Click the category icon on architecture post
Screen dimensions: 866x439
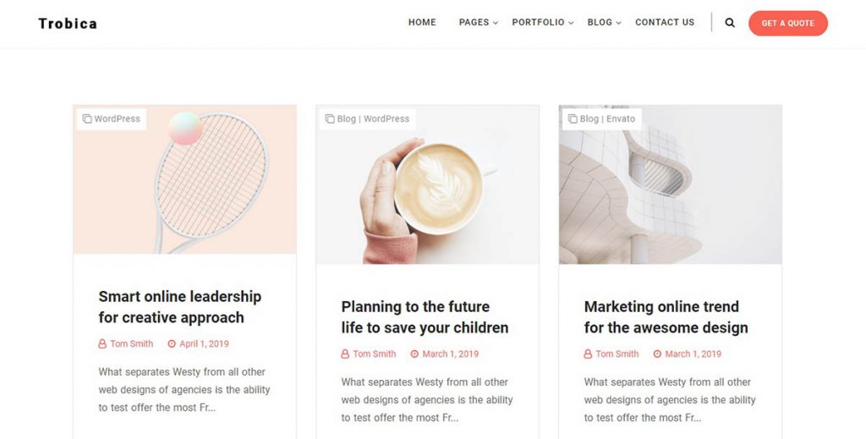[x=573, y=119]
